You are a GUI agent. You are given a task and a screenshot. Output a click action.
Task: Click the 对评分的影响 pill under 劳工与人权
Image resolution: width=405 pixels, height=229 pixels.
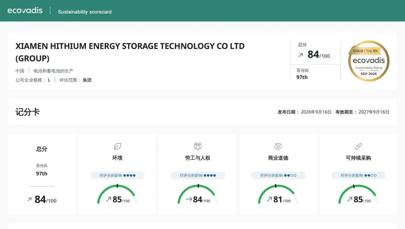click(x=198, y=175)
